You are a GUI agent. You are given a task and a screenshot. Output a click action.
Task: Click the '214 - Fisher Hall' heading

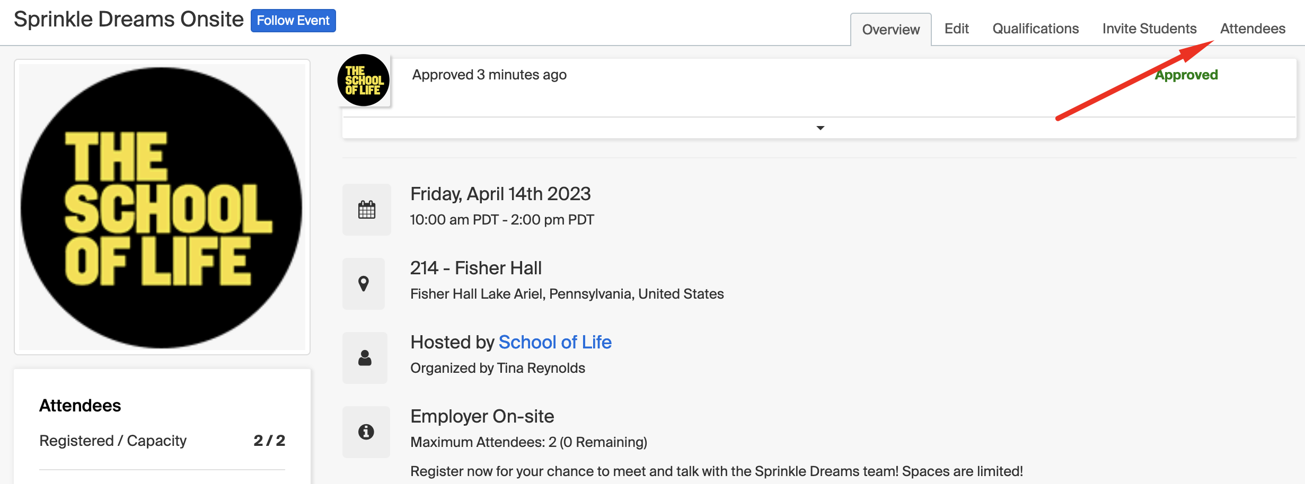476,268
